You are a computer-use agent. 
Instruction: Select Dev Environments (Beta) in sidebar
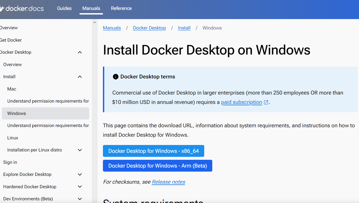[x=28, y=199]
